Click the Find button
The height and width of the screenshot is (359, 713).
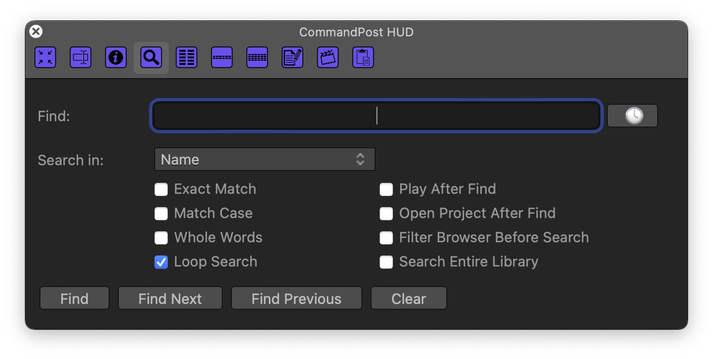[75, 298]
